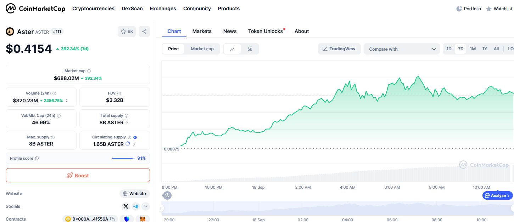
Task: Select Price chart mode
Action: pos(173,49)
